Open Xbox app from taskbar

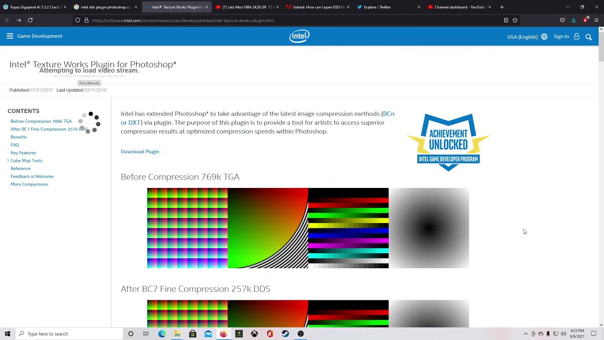[254, 334]
